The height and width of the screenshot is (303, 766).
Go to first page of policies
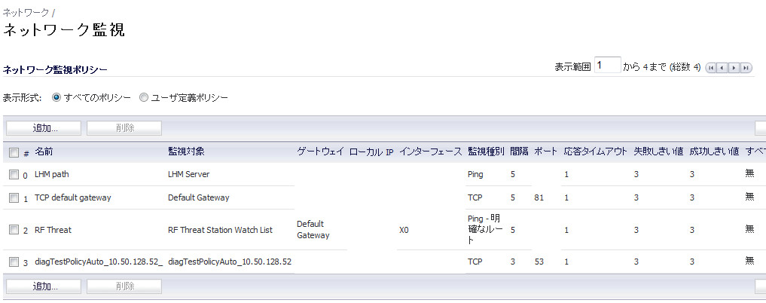711,67
